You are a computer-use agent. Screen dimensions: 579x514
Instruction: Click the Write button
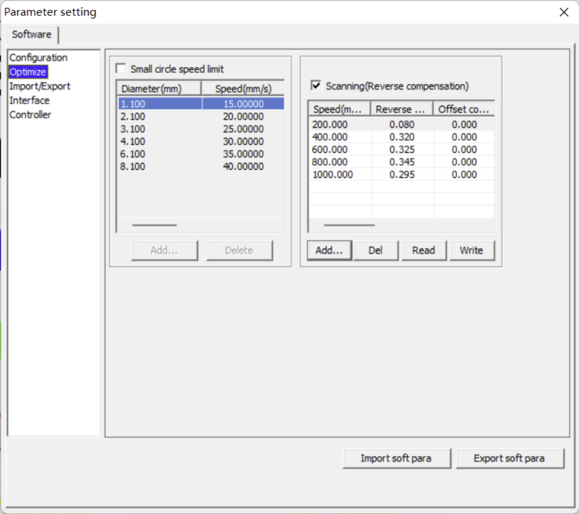(472, 251)
